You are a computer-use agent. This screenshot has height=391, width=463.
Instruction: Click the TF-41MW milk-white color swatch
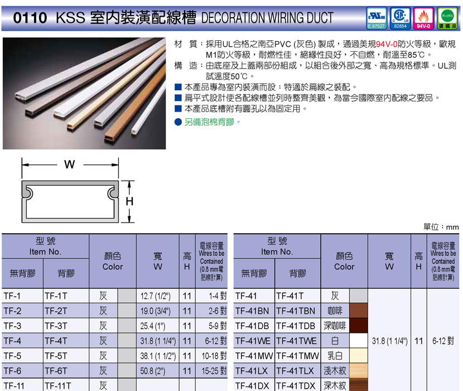click(x=359, y=356)
